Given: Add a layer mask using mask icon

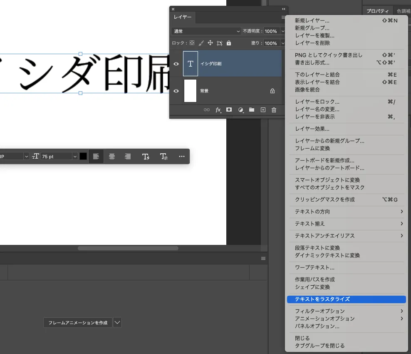Looking at the screenshot, I should pyautogui.click(x=229, y=110).
